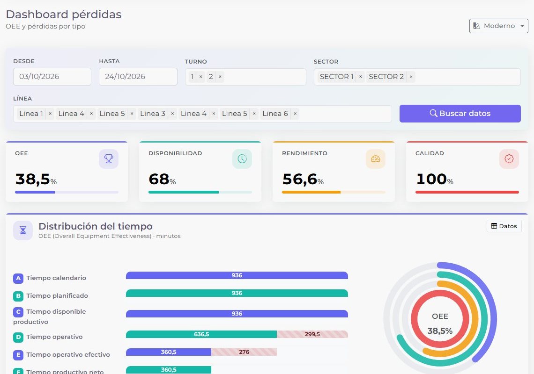Click the Tiempo calendario label
534x374 pixels.
[x=56, y=278]
